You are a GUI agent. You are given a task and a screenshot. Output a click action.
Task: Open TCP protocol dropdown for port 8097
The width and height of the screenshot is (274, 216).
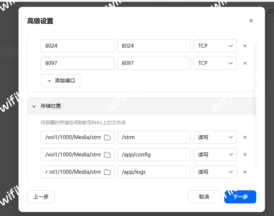coord(215,63)
